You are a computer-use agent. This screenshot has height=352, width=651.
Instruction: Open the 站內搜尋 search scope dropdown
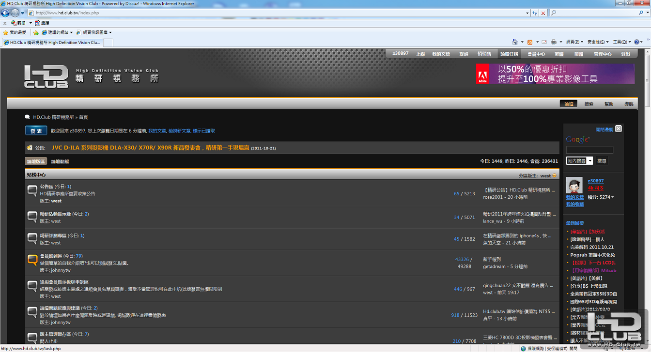click(579, 161)
